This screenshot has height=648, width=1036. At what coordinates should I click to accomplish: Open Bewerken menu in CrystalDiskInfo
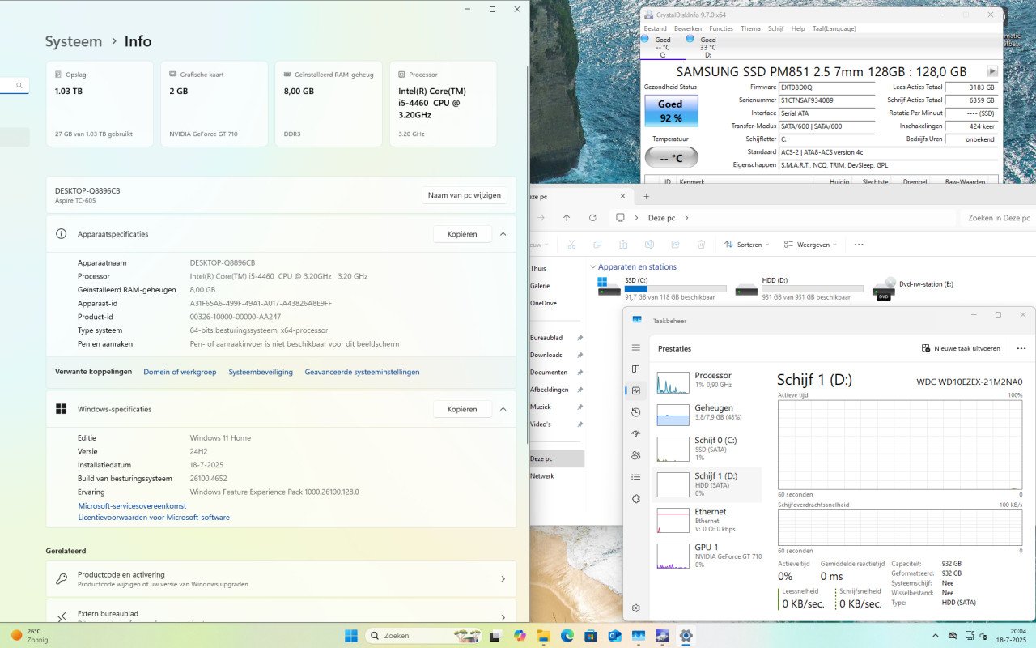[x=688, y=28]
